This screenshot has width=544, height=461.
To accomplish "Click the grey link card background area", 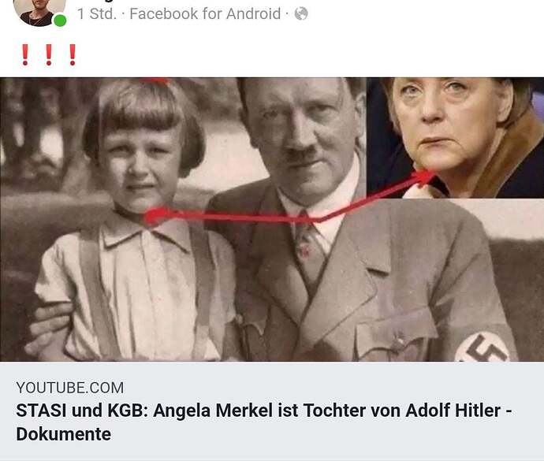I will pos(272,411).
